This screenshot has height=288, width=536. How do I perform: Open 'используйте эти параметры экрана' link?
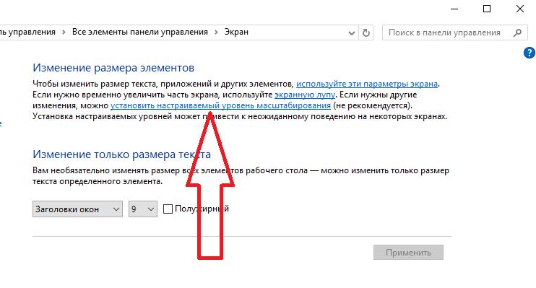pos(367,84)
